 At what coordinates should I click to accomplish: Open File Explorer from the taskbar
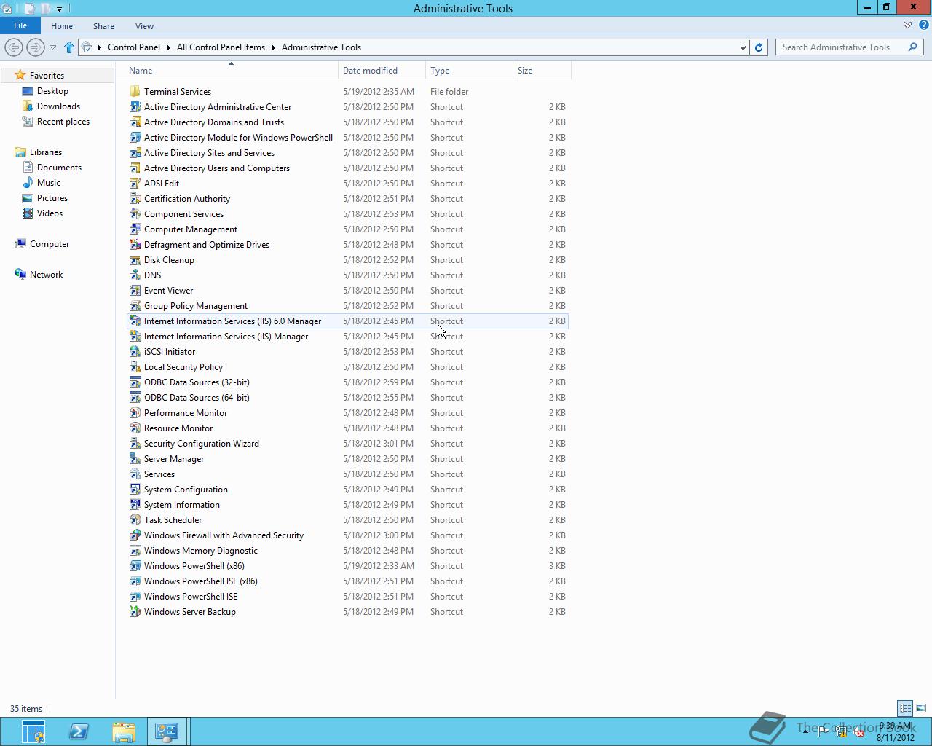[124, 731]
